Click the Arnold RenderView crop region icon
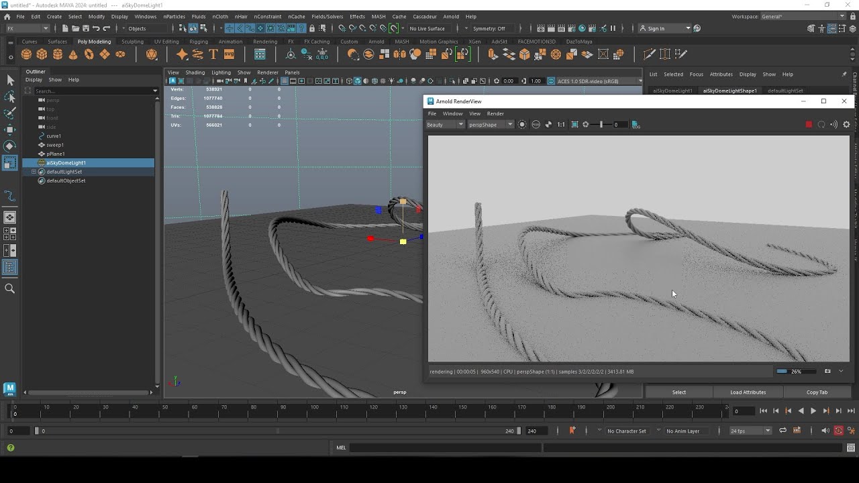This screenshot has height=483, width=859. [574, 124]
